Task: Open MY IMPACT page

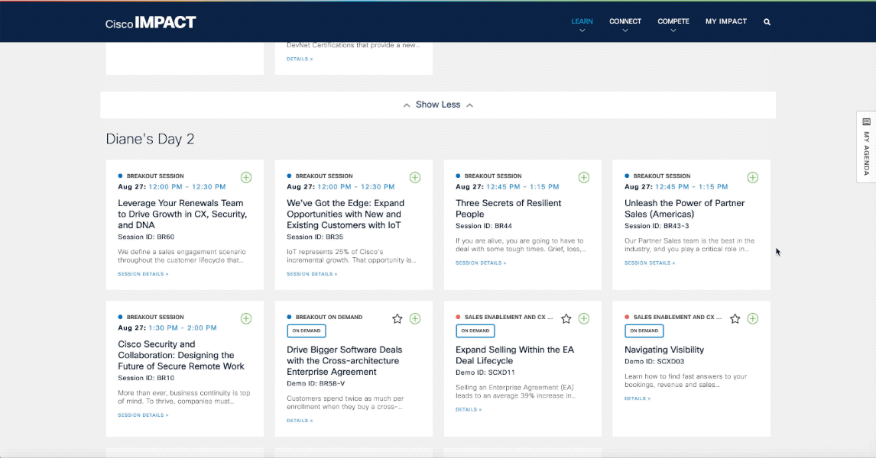Action: click(725, 21)
